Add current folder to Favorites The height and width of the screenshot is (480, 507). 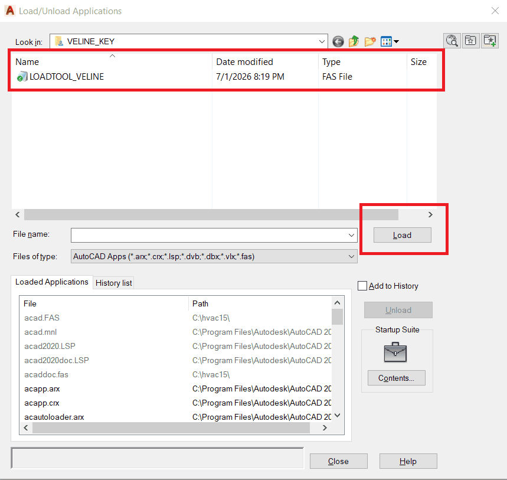489,41
